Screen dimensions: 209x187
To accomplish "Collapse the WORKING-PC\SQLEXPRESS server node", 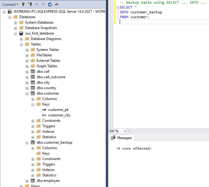I will point(4,12).
